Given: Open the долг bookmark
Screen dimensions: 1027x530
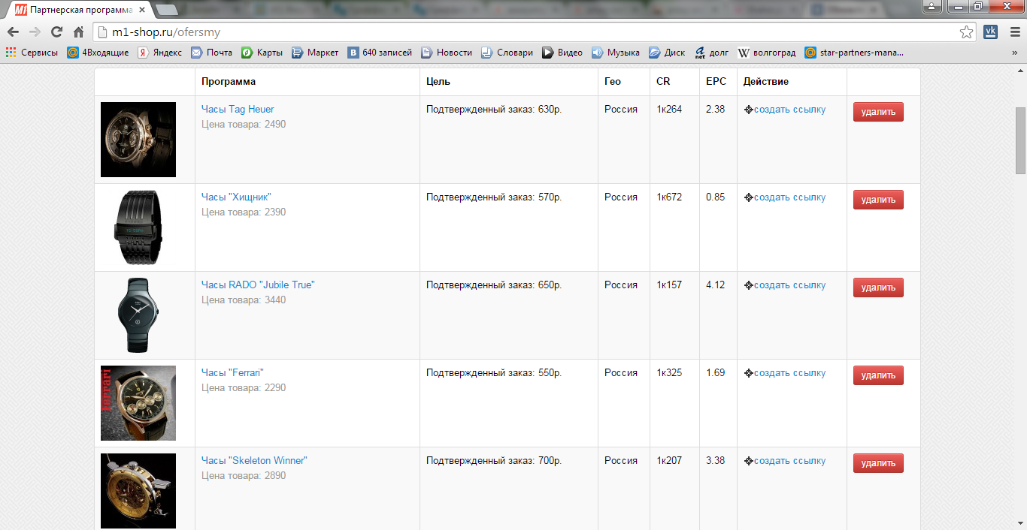Looking at the screenshot, I should tap(711, 53).
